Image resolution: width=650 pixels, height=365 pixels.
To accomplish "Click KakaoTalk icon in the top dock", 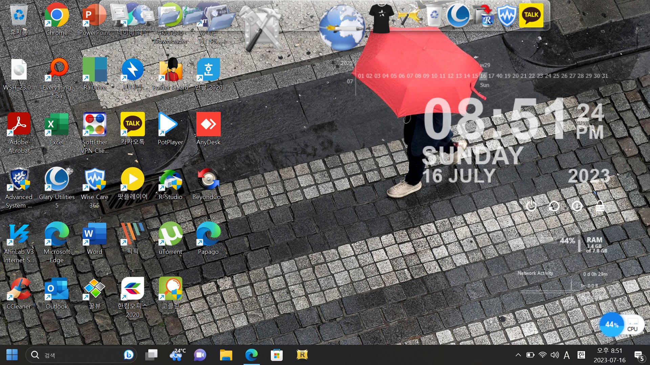I will point(531,15).
